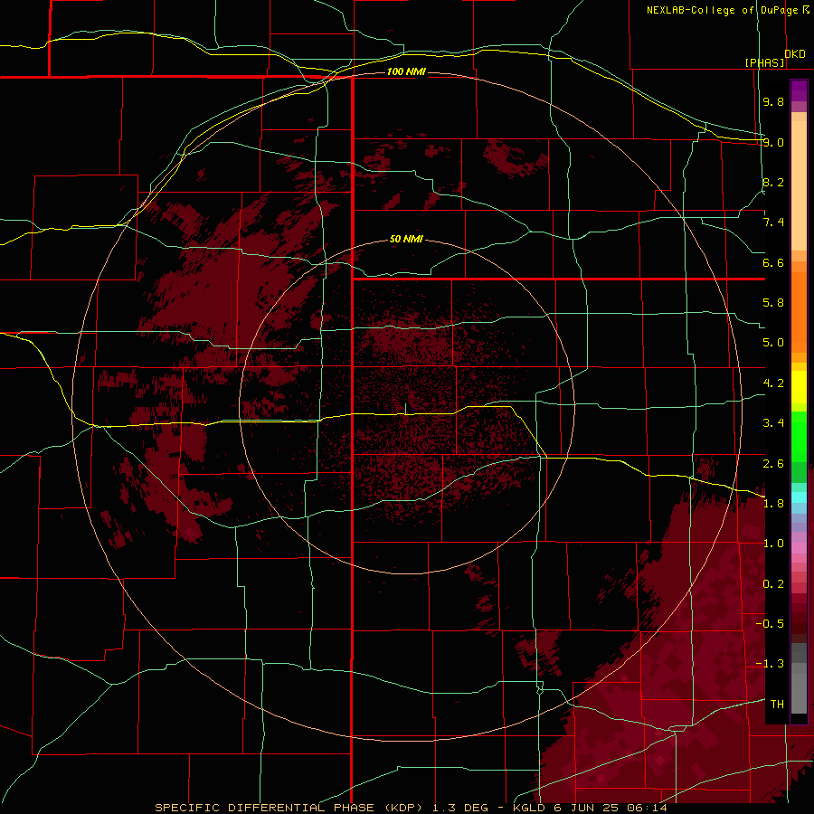
Task: Click the KGLD radar site ID in the caption
Action: pos(528,808)
